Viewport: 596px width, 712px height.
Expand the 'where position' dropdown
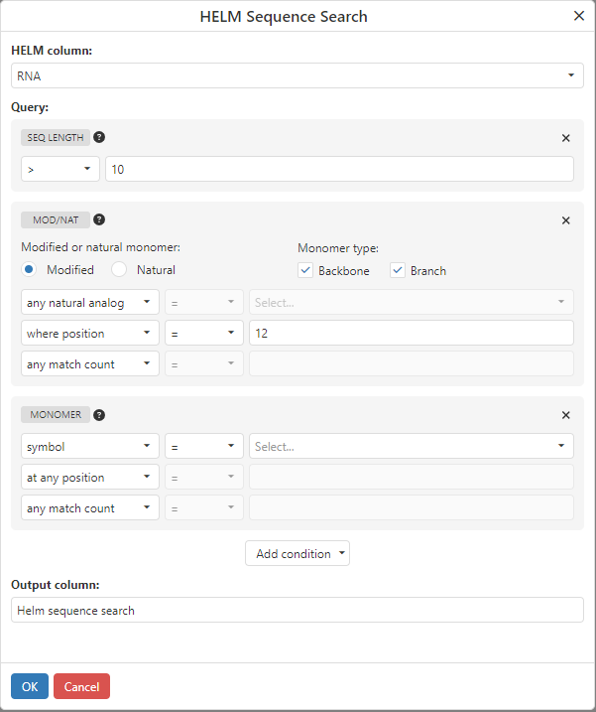(x=90, y=333)
